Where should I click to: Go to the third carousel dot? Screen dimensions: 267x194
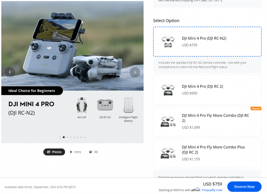point(67,137)
